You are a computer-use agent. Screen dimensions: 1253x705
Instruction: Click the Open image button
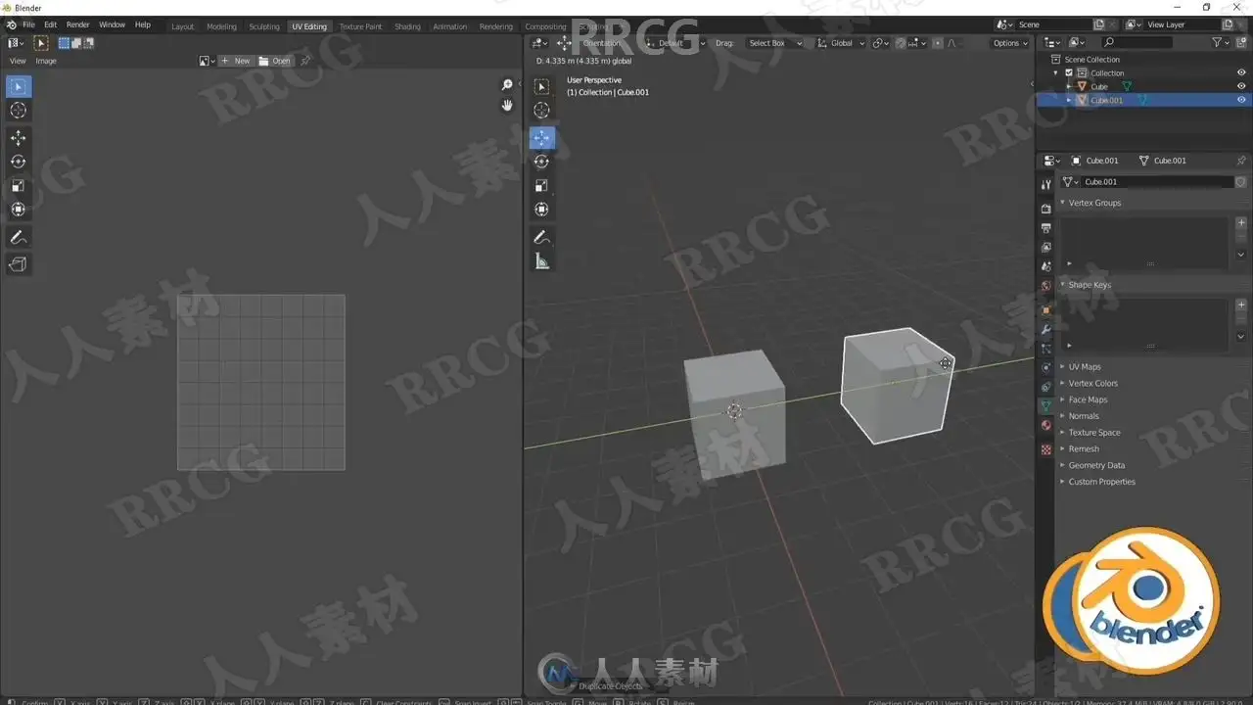(x=275, y=61)
